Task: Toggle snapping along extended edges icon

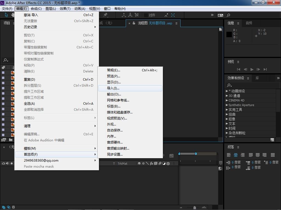Action: (166, 15)
